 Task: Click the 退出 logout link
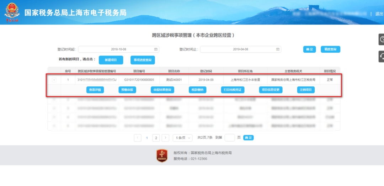(x=379, y=14)
